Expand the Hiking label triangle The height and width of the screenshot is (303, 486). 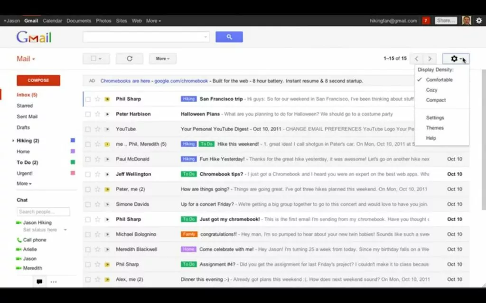click(13, 141)
